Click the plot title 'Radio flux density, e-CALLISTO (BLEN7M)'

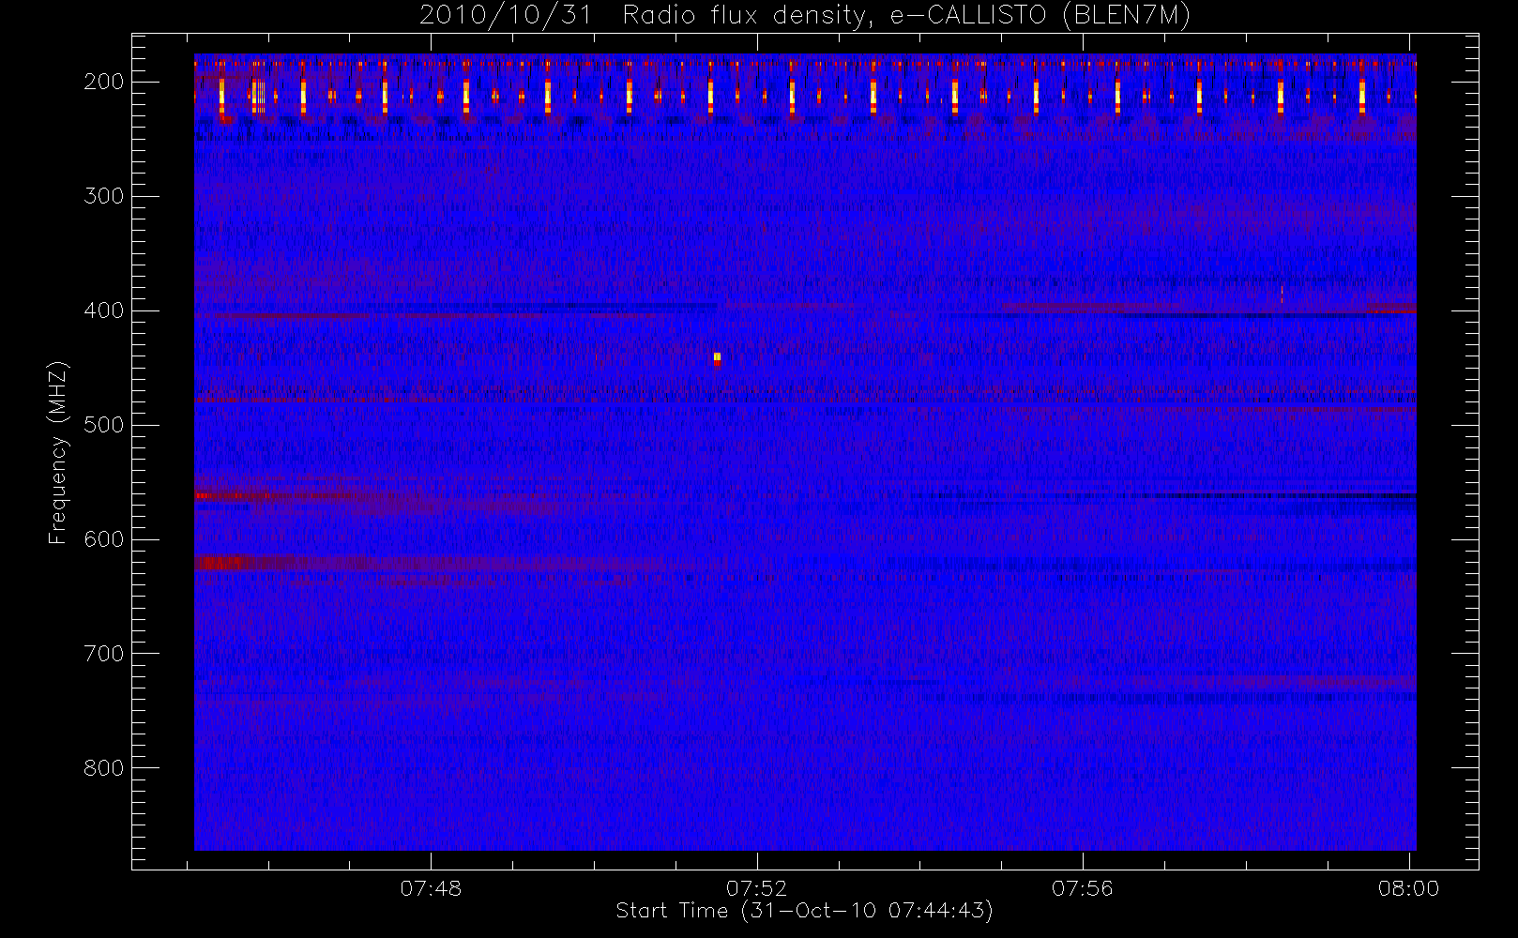tap(906, 16)
